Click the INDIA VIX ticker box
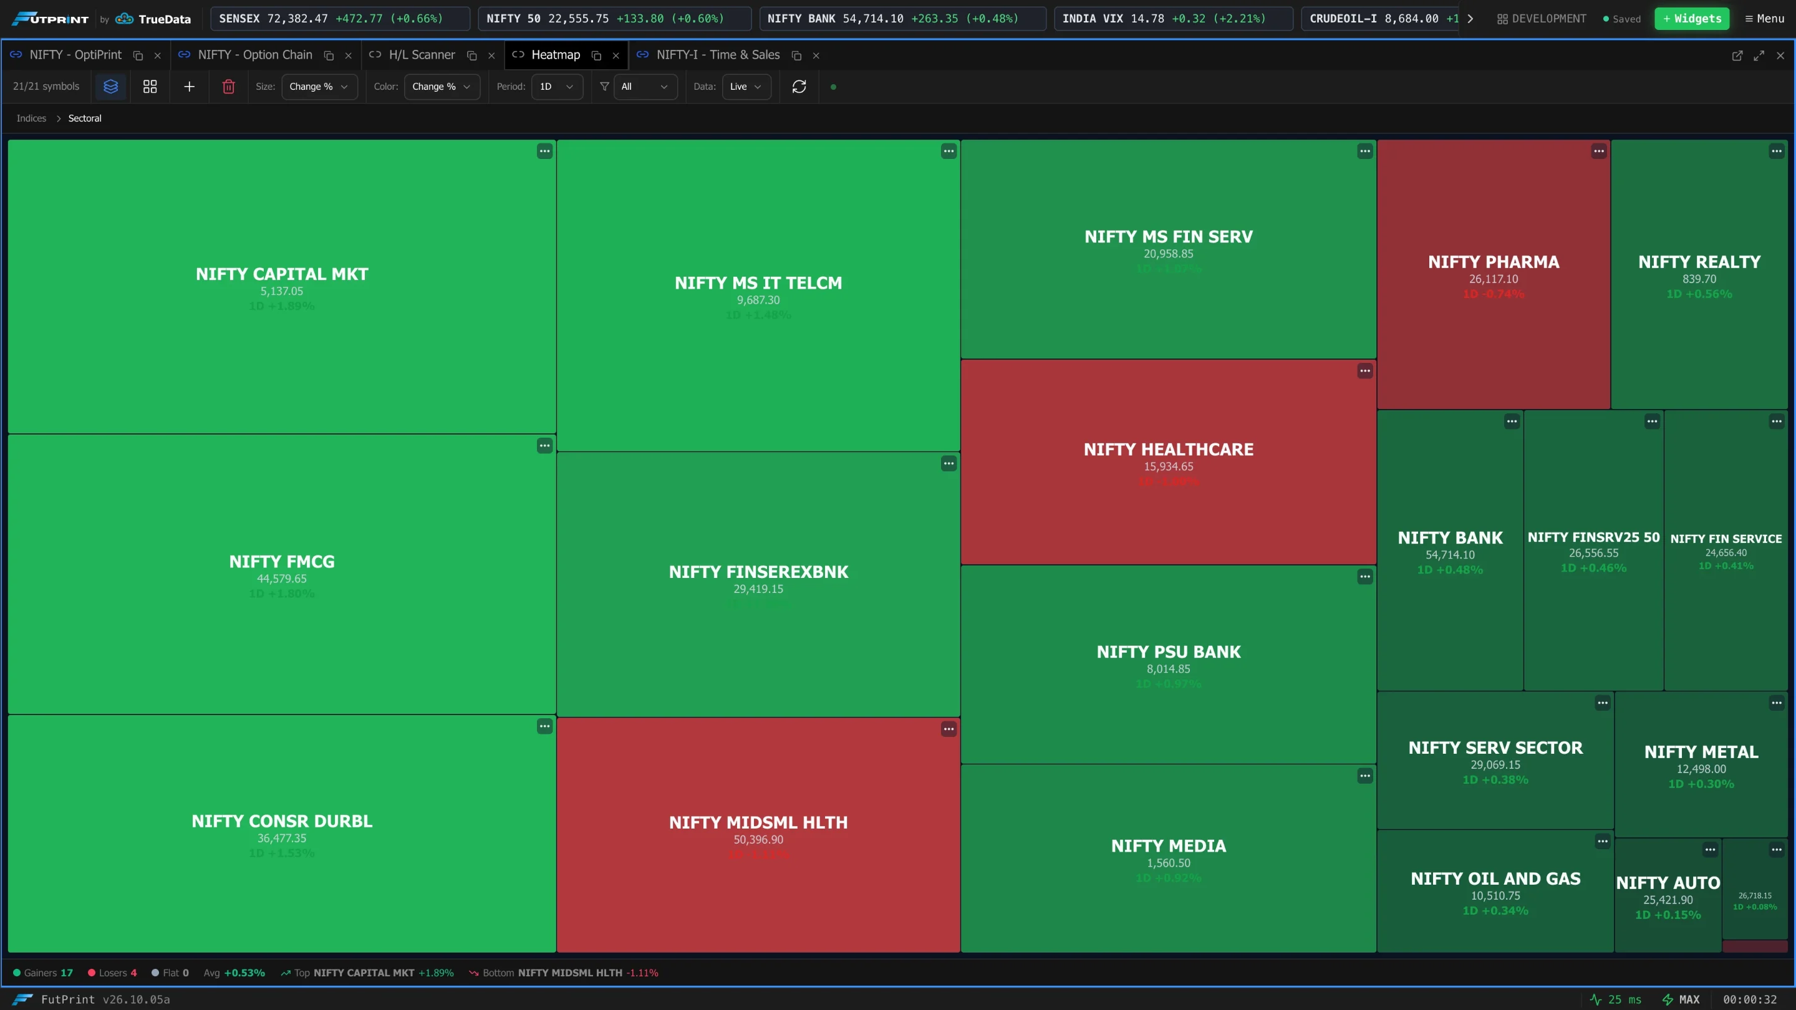 [x=1174, y=19]
